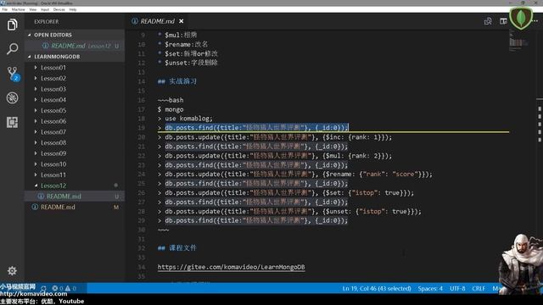Expand the Lesson05 folder
This screenshot has height=305, width=543.
click(53, 111)
